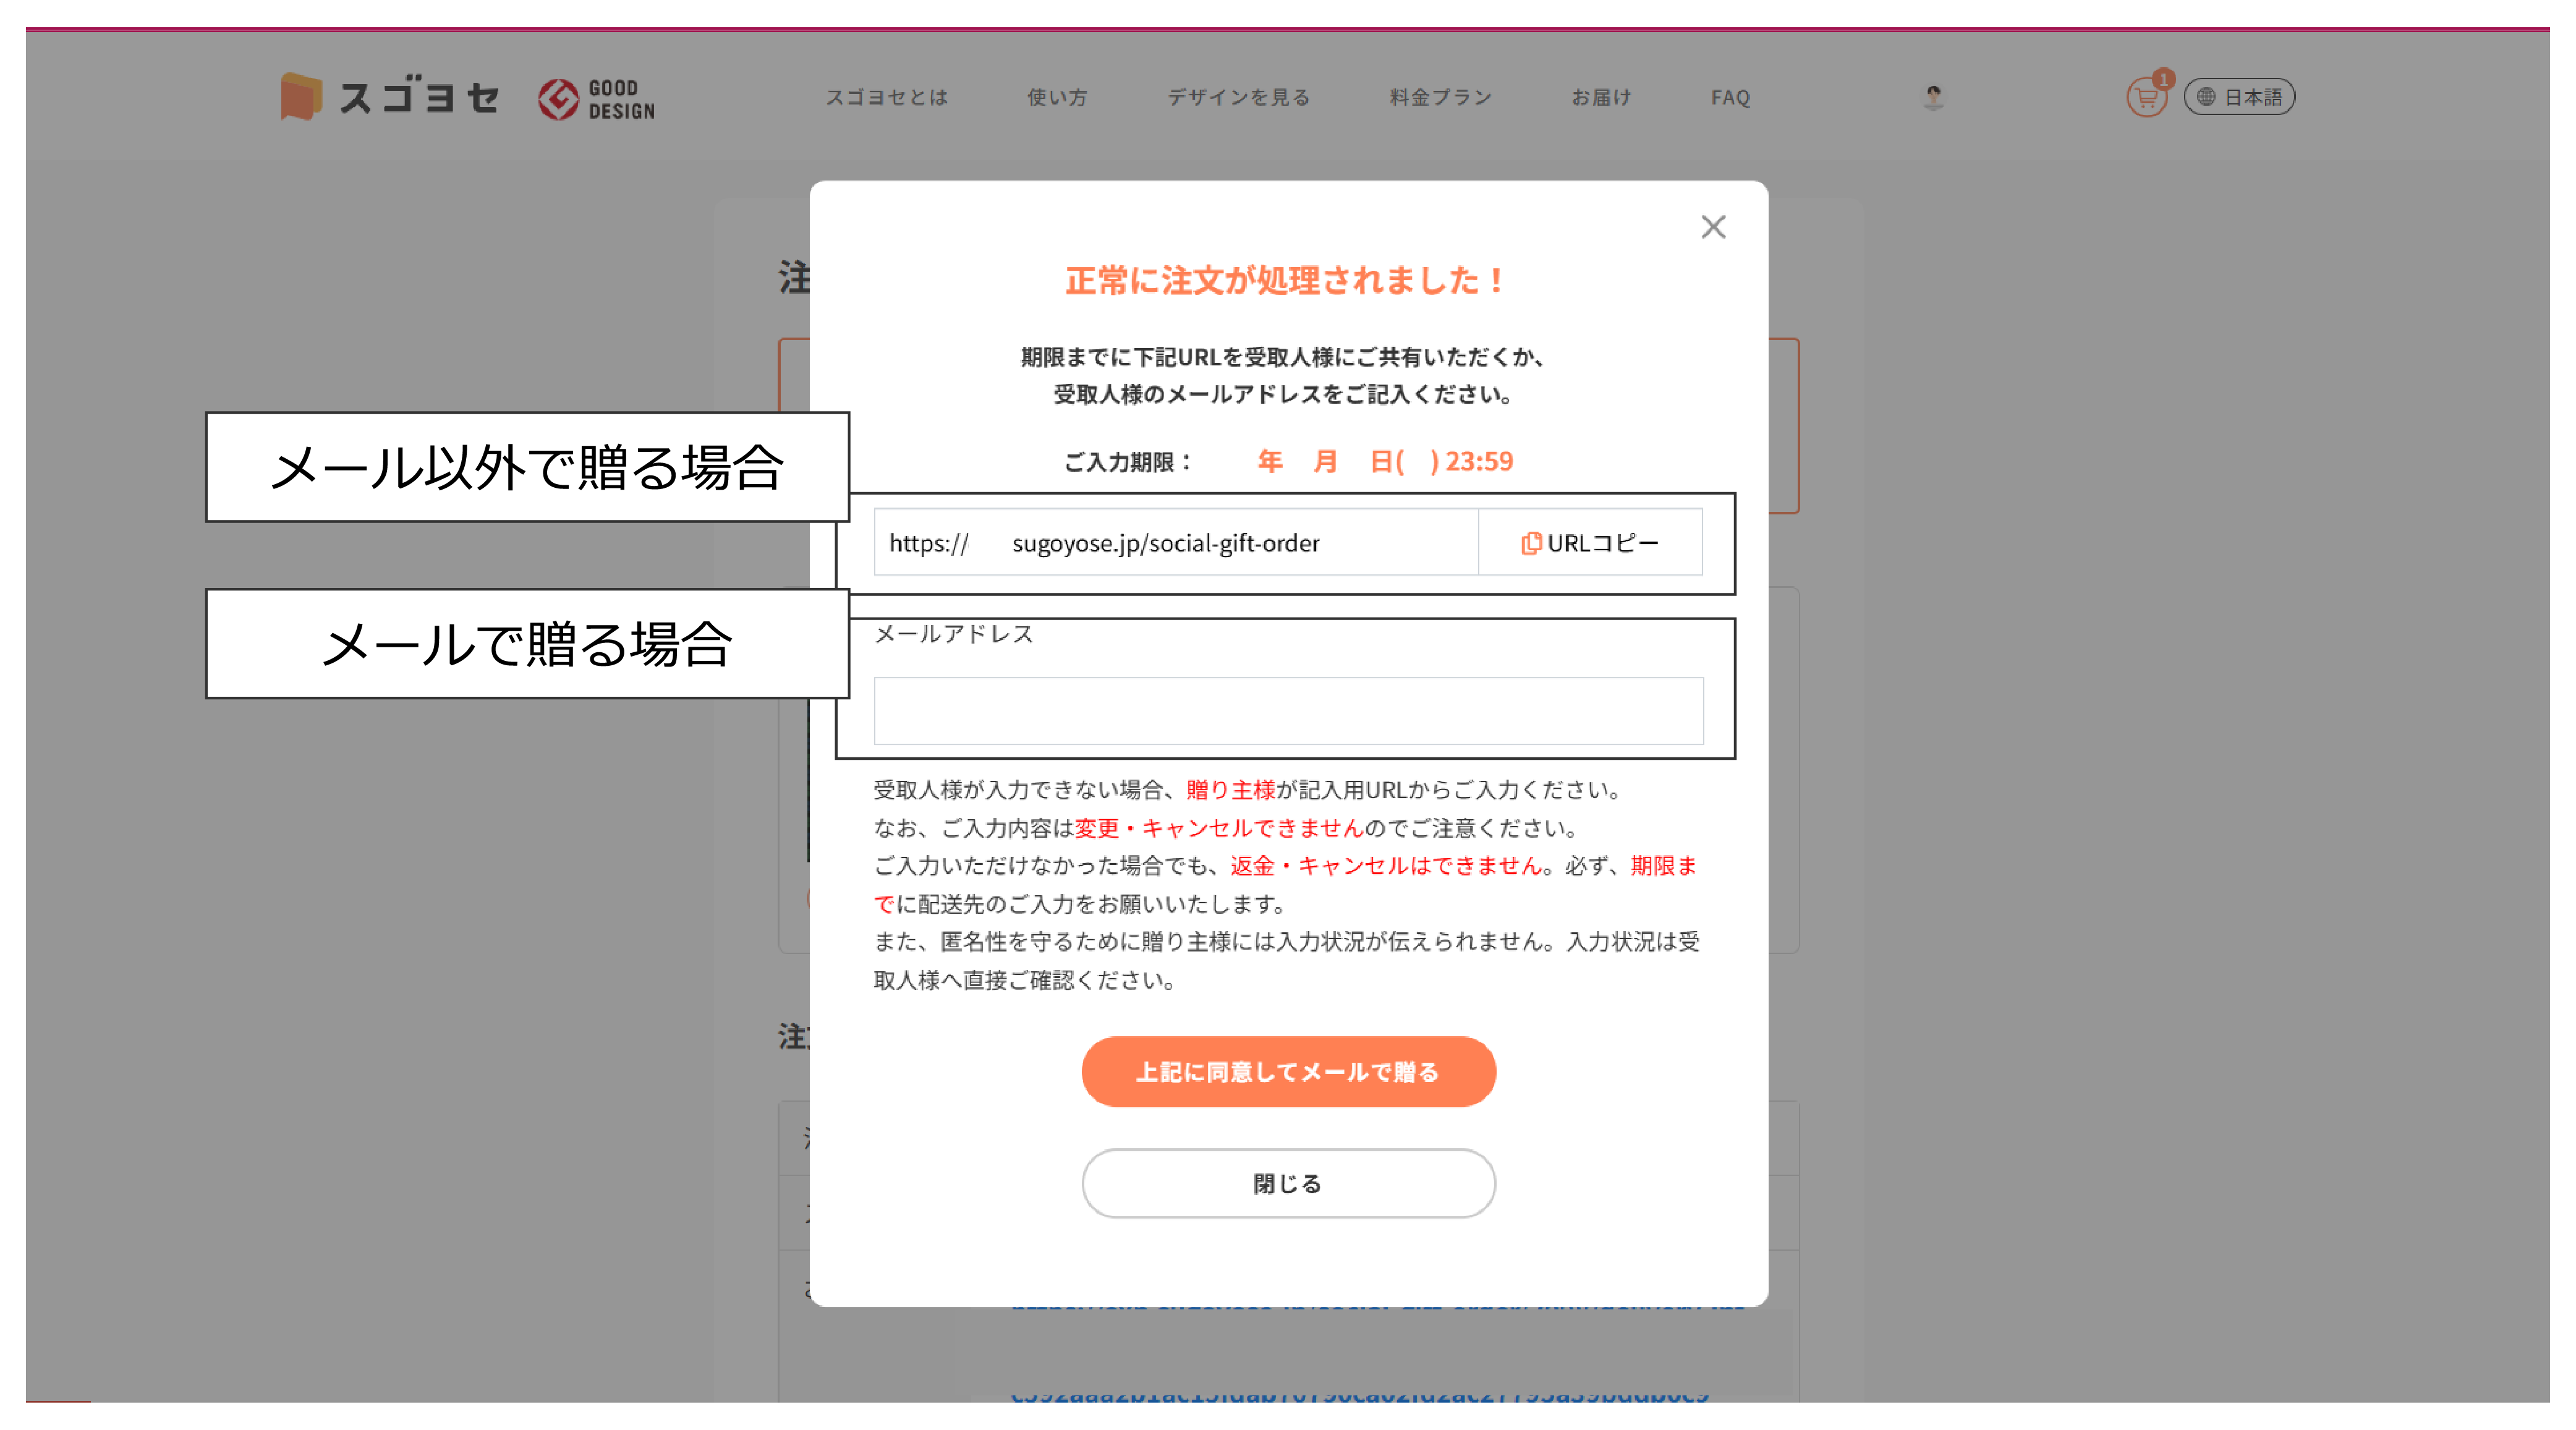Select the お届け navigation item
Viewport: 2576px width, 1430px height.
(1601, 97)
